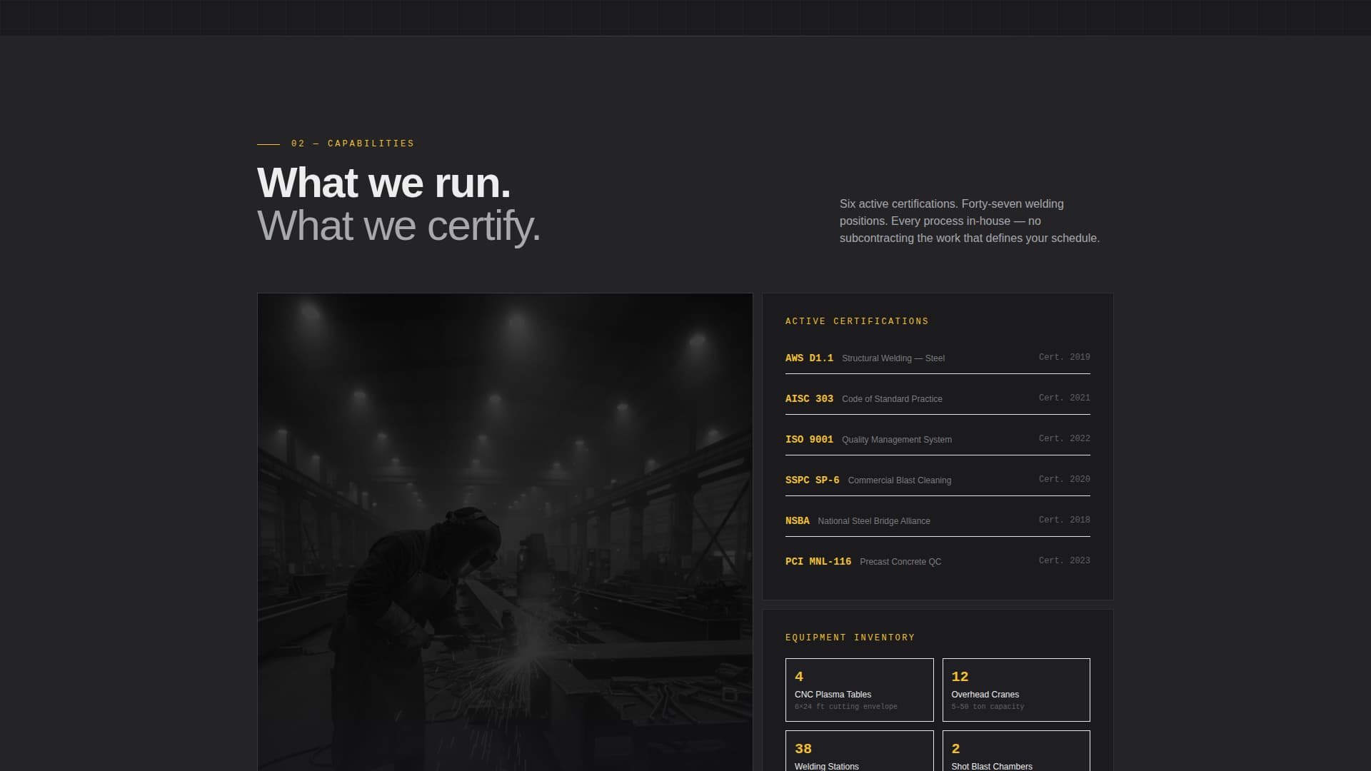Select the CNC Plasma Tables stat card

pyautogui.click(x=859, y=690)
